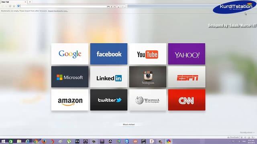
Task: Open the YouTube tile
Action: (x=148, y=54)
